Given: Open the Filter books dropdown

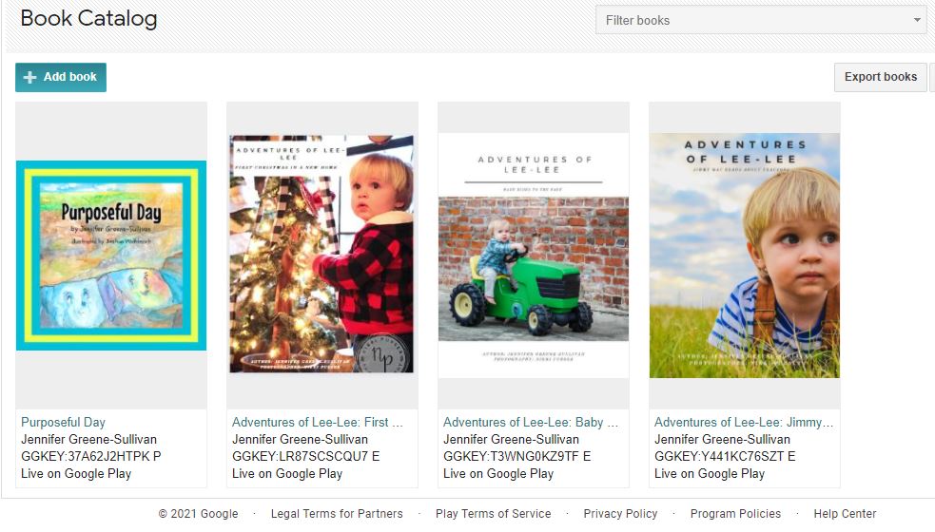Looking at the screenshot, I should [761, 20].
